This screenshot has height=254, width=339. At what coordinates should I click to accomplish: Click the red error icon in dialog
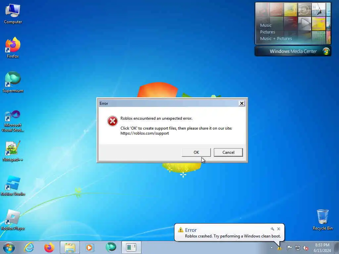[113, 121]
